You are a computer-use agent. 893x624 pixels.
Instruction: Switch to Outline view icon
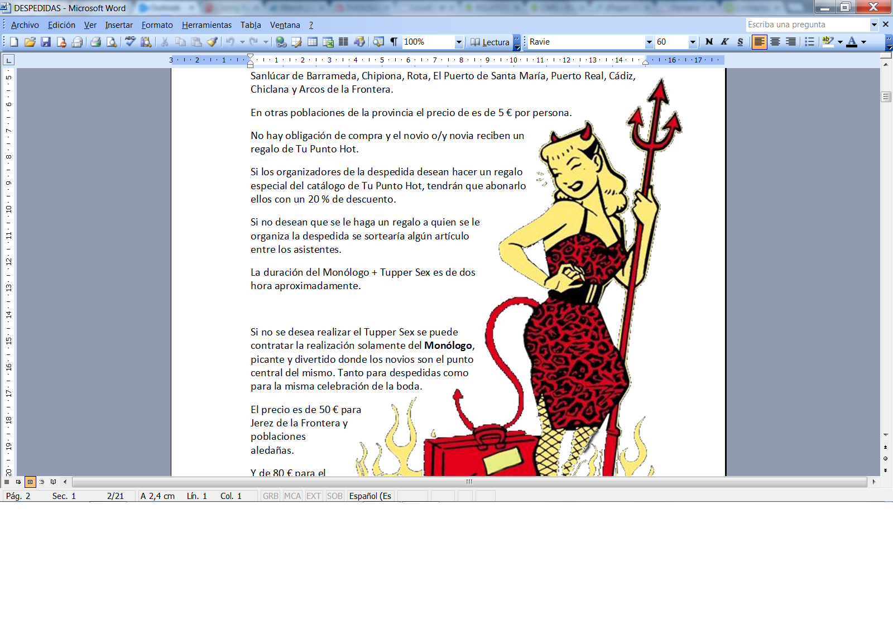point(42,482)
